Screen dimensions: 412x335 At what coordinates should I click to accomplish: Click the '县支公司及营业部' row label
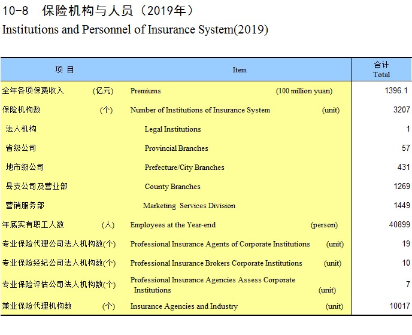point(37,187)
